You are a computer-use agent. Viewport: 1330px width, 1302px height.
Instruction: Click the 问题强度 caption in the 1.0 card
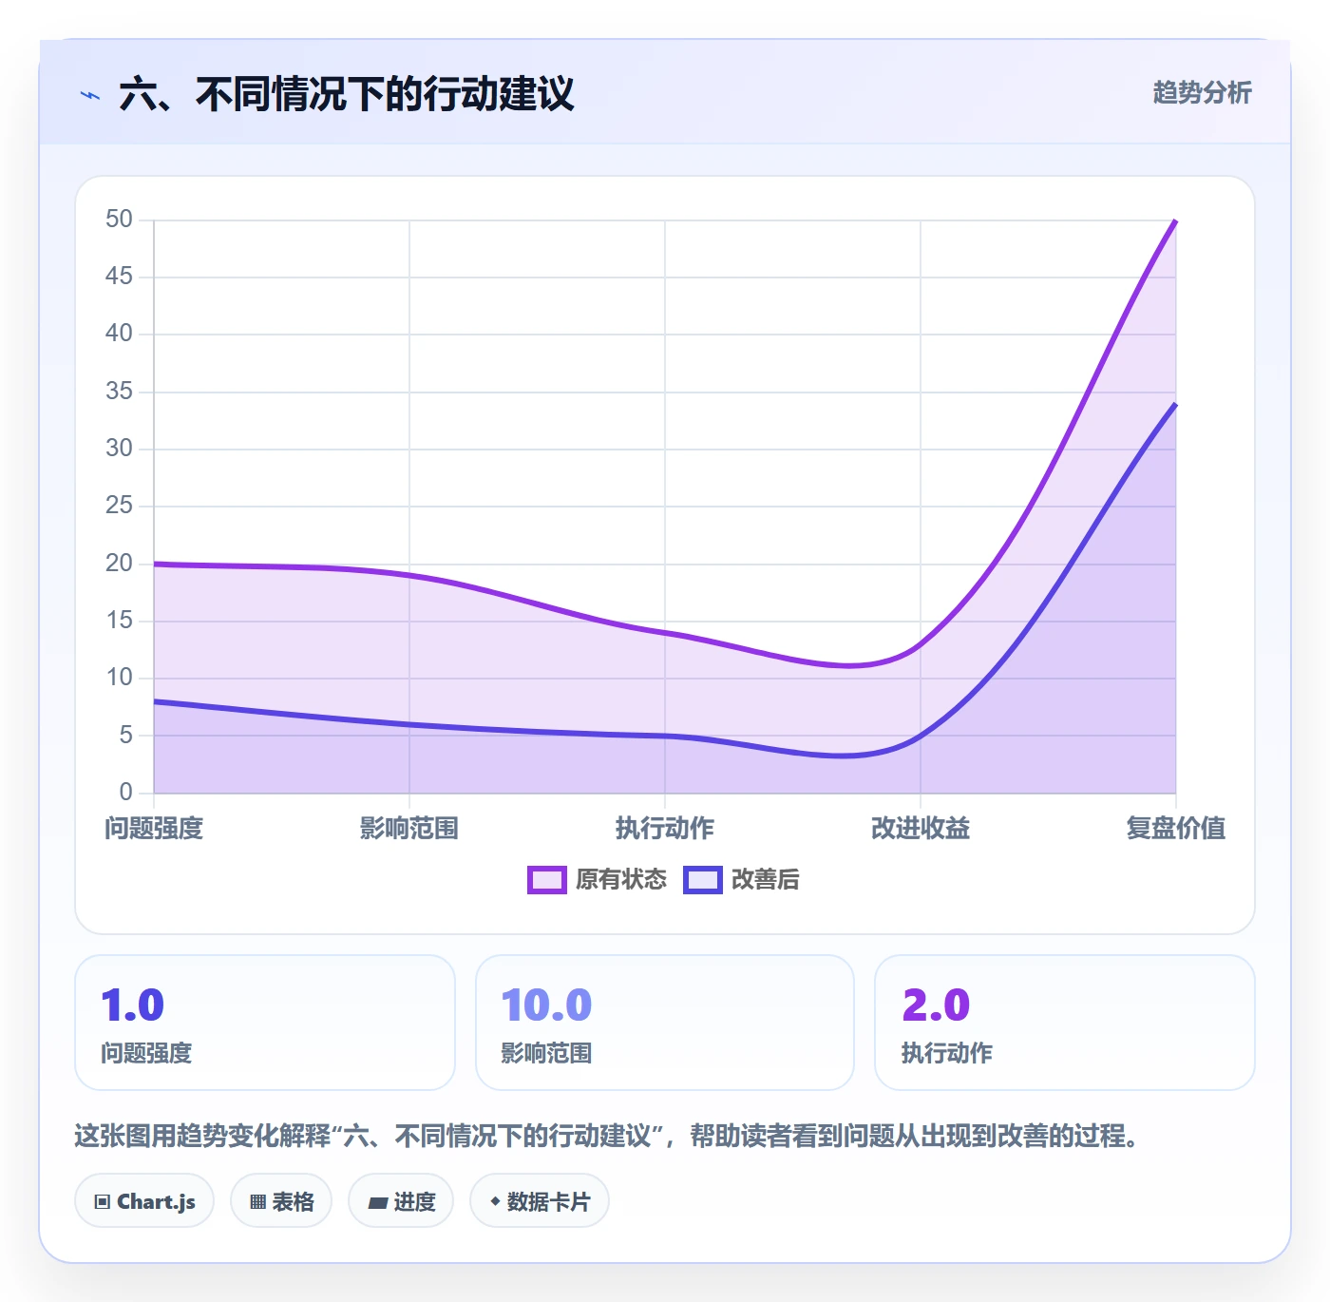pos(146,1053)
